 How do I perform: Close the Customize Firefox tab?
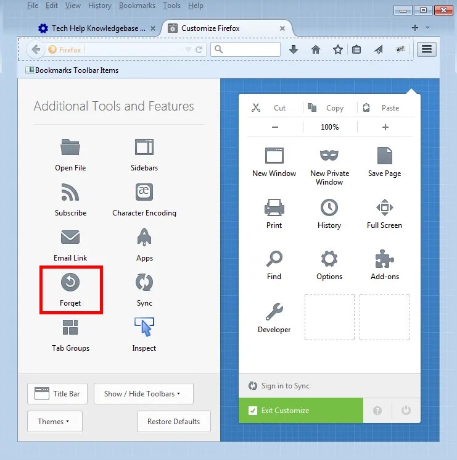pos(282,28)
